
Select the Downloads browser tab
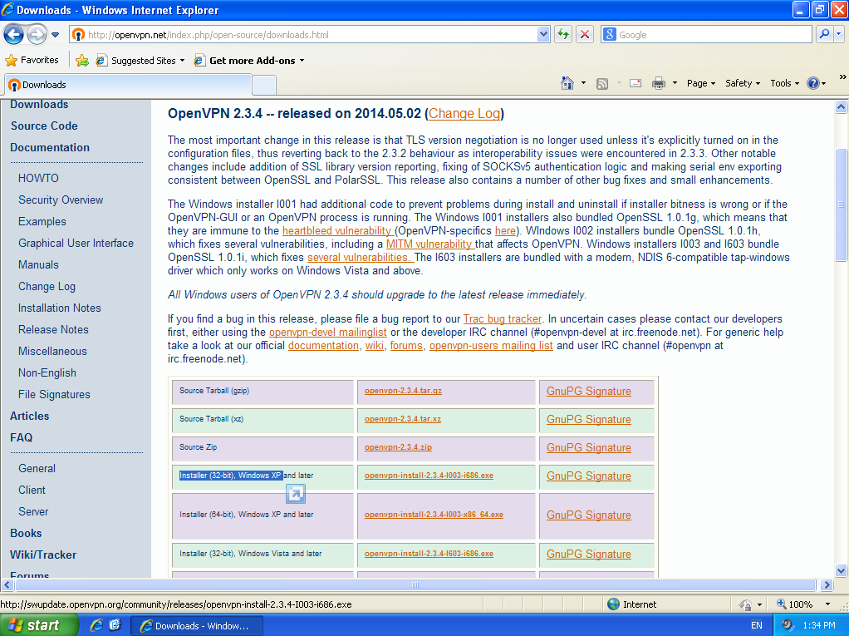pyautogui.click(x=128, y=85)
